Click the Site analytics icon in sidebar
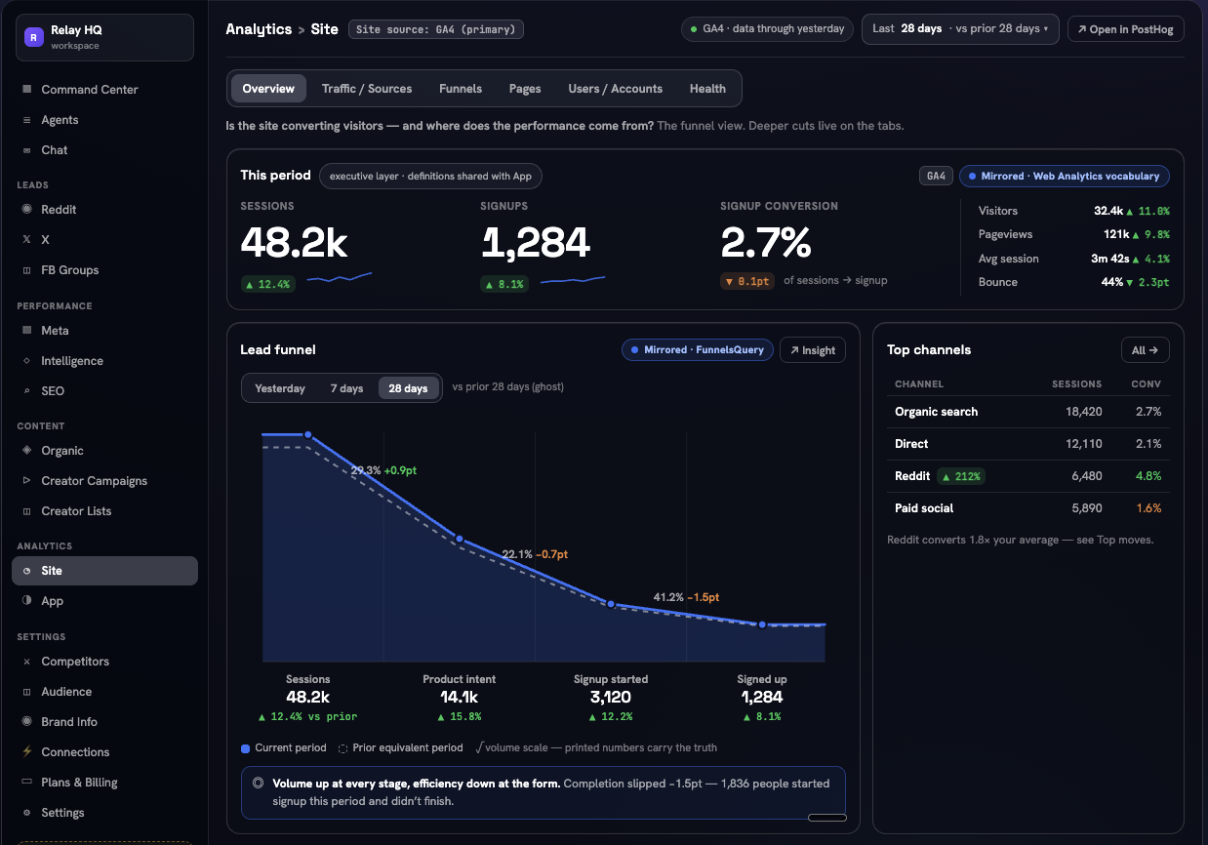This screenshot has height=845, width=1208. 26,571
